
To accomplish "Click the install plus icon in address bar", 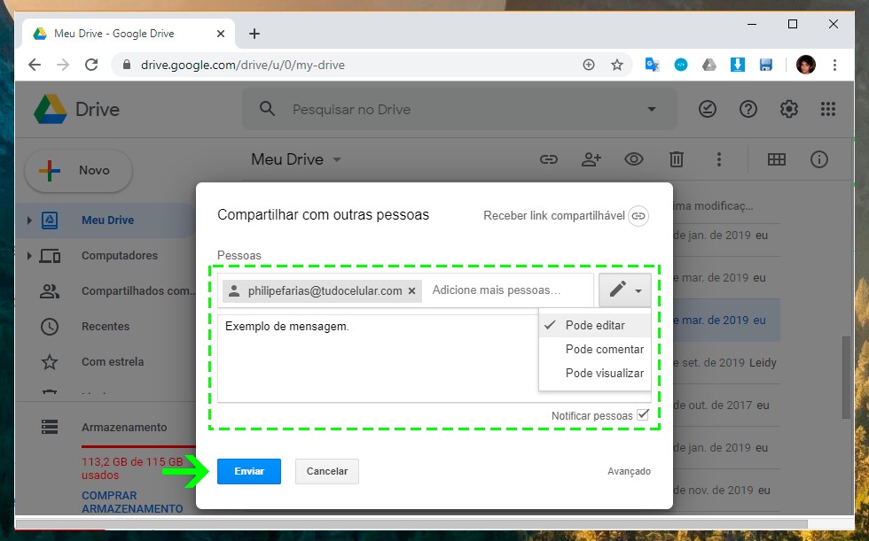I will 589,65.
